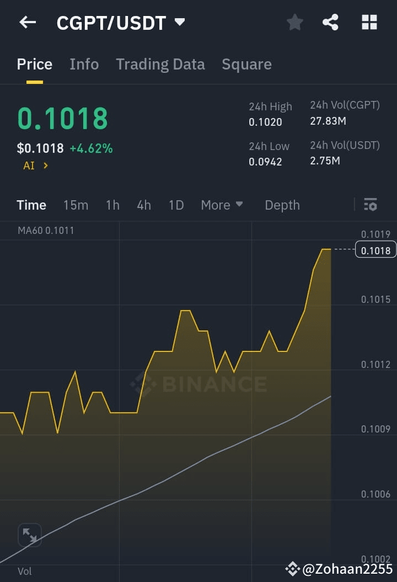The height and width of the screenshot is (582, 397).
Task: Switch to the Trading Data tab
Action: (x=160, y=64)
